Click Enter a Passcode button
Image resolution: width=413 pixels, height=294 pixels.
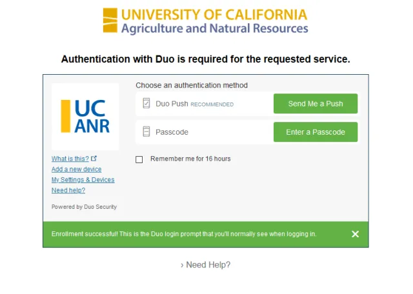pyautogui.click(x=316, y=132)
